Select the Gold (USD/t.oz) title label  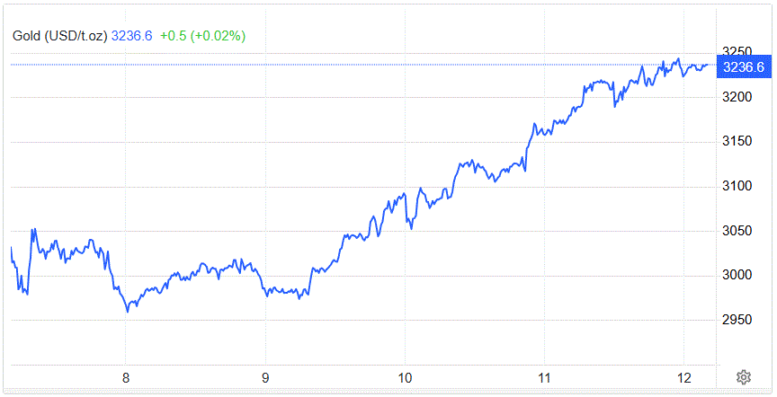point(60,36)
